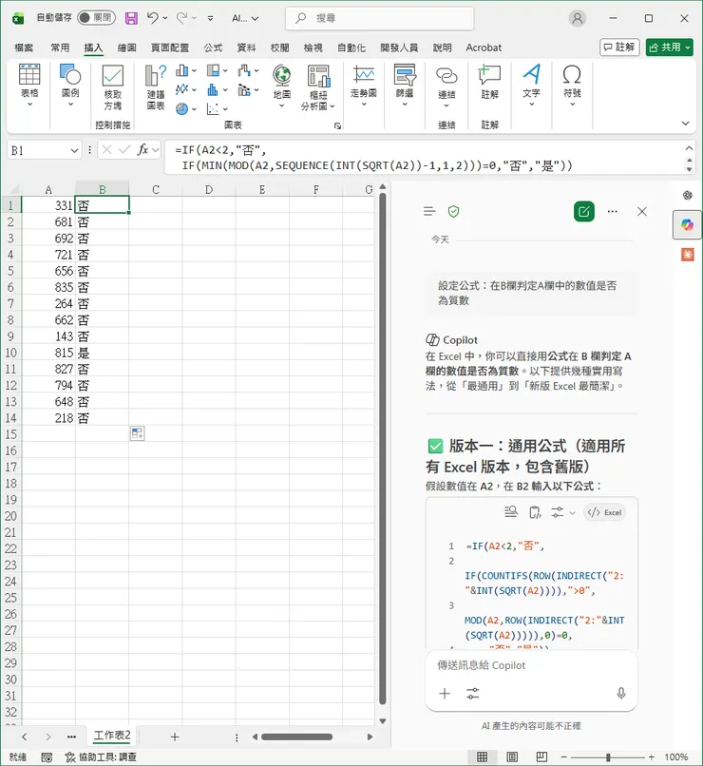The image size is (703, 766).
Task: Insert a 核取方塊 checkbox control
Action: tap(112, 88)
